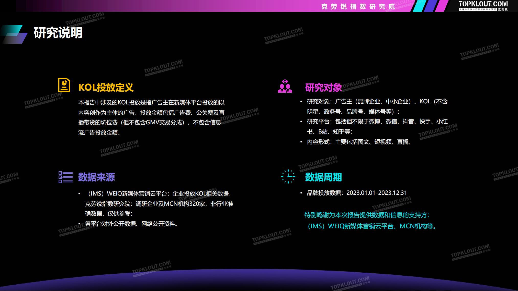
Task: Click the line mentioning MCN机构320家
Action: (159, 204)
